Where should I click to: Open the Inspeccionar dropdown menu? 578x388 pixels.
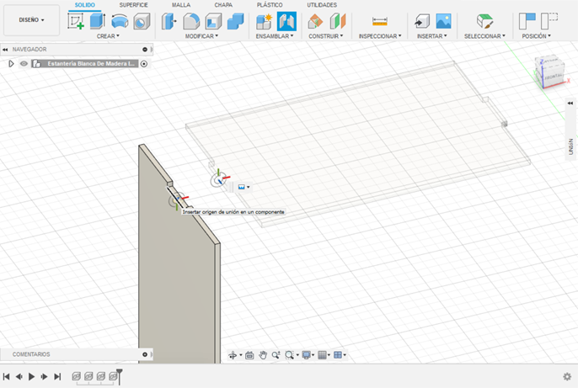[x=380, y=36]
